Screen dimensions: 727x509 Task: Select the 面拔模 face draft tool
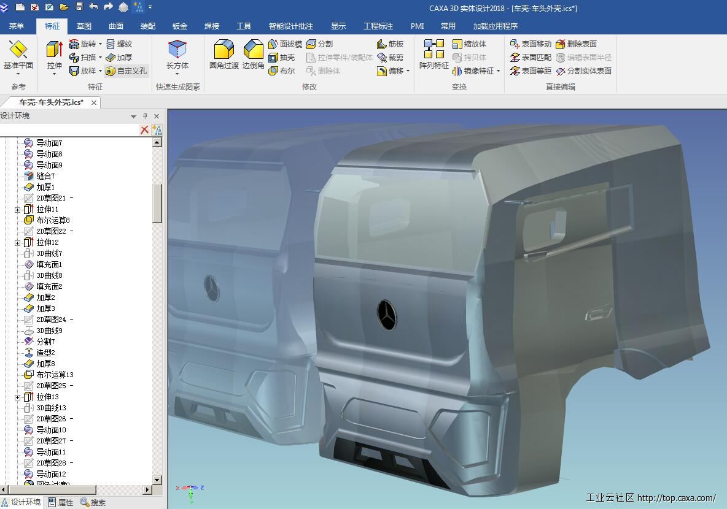[285, 44]
